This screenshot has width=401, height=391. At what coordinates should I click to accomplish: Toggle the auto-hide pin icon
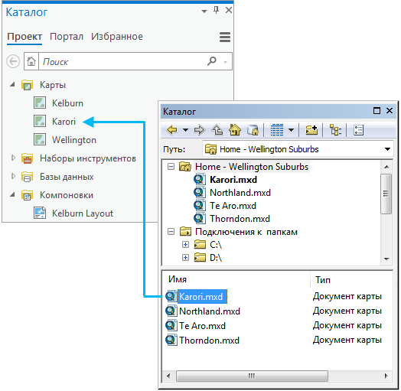[216, 10]
